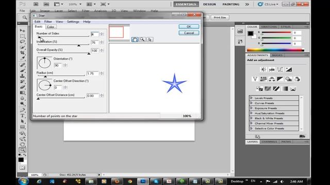Cancel the Star dialog
330x185 pixels.
(189, 33)
